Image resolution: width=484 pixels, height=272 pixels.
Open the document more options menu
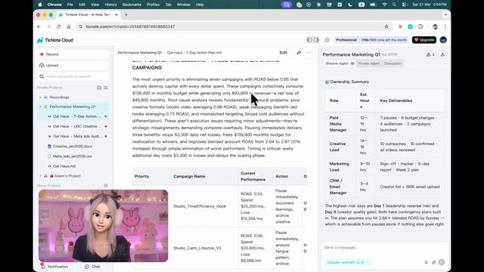pyautogui.click(x=309, y=53)
